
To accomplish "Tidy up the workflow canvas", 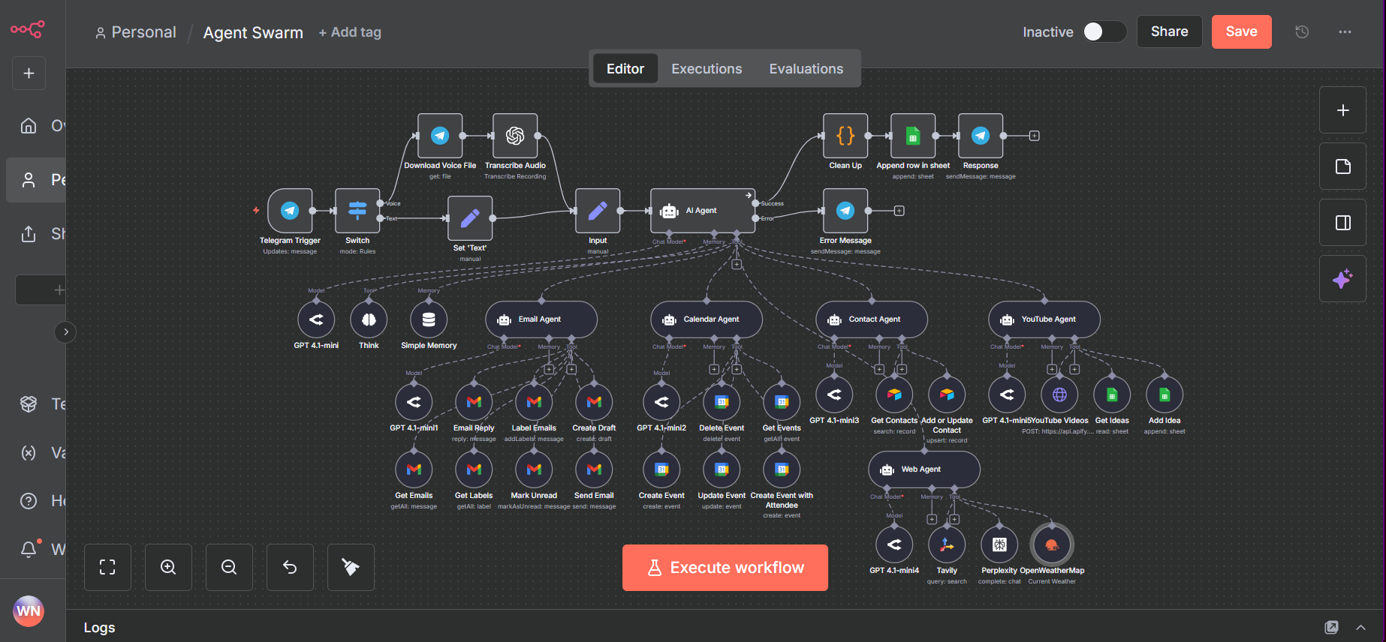I will 351,567.
